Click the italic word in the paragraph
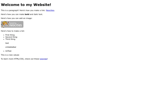The width and height of the screenshot is (144, 108). [36, 14]
